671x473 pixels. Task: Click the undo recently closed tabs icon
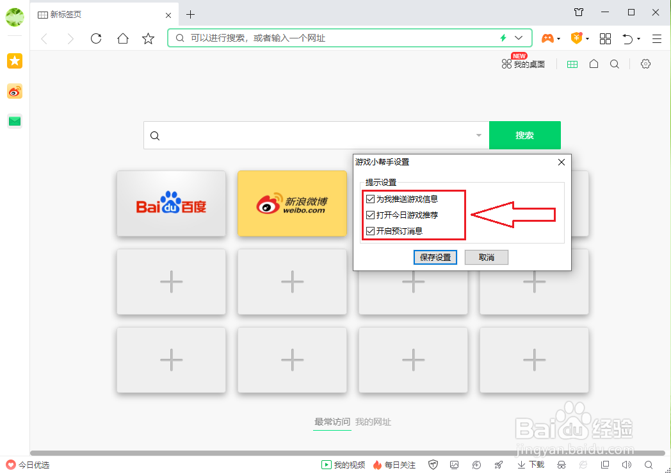(627, 38)
